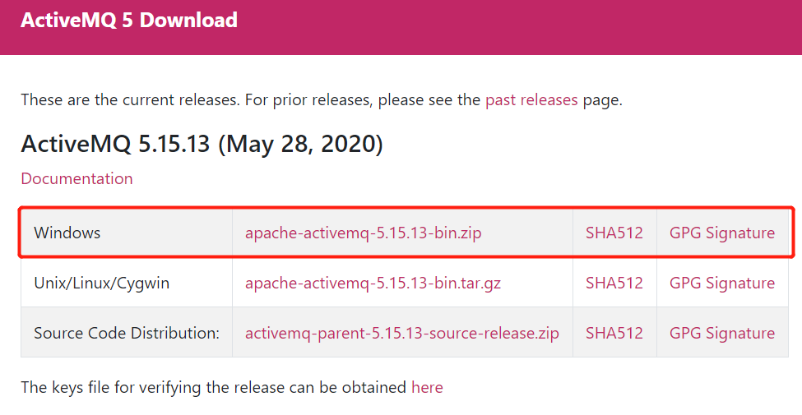Click the magenta header banner area
802x415 pixels.
[401, 27]
